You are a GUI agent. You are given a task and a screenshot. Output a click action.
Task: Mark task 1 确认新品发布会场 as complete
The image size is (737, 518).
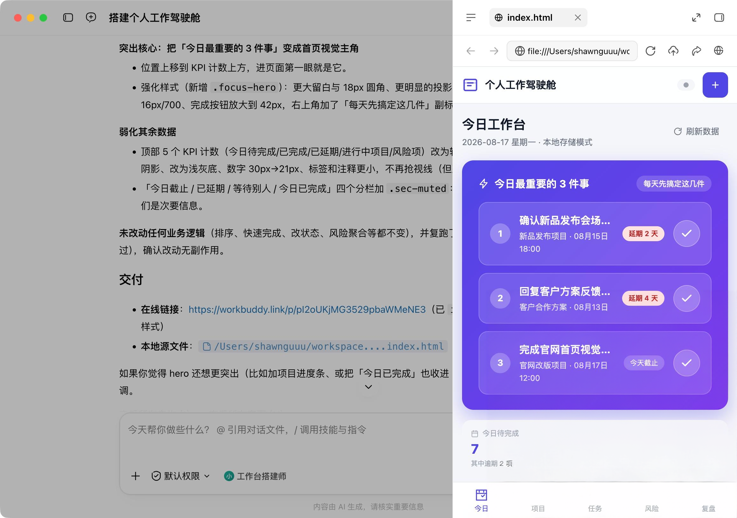click(686, 234)
